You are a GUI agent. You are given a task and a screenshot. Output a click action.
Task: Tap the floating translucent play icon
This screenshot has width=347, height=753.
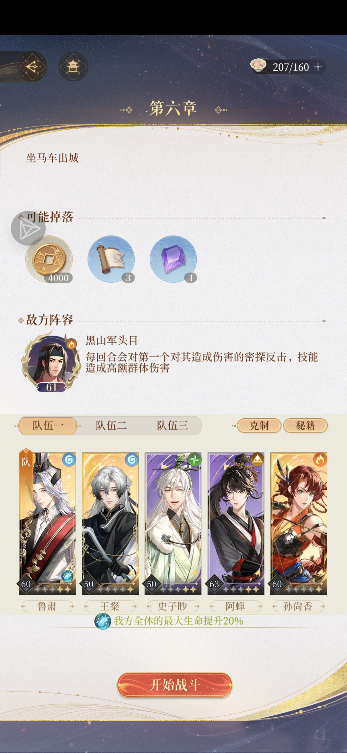click(x=28, y=228)
